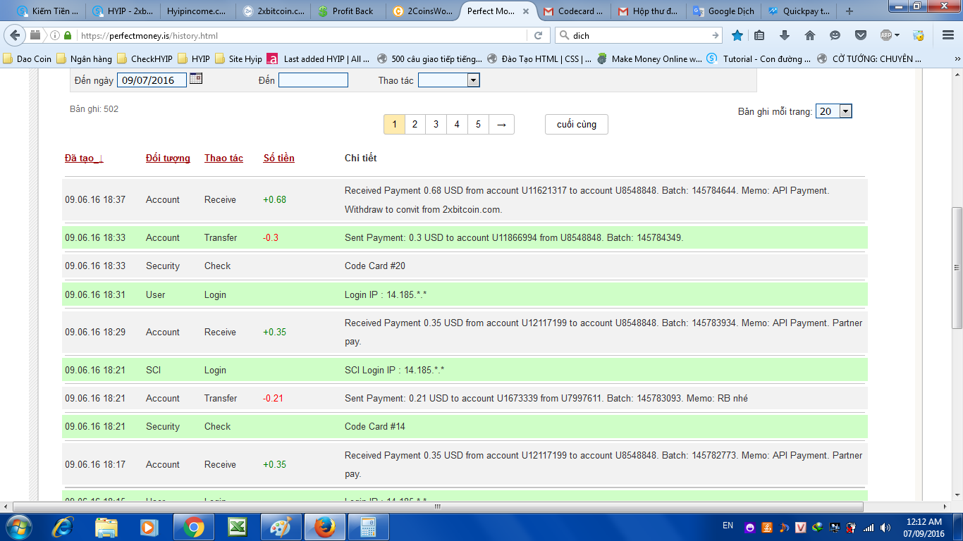Click the Pocket icon in toolbar
Image resolution: width=963 pixels, height=541 pixels.
pos(861,35)
